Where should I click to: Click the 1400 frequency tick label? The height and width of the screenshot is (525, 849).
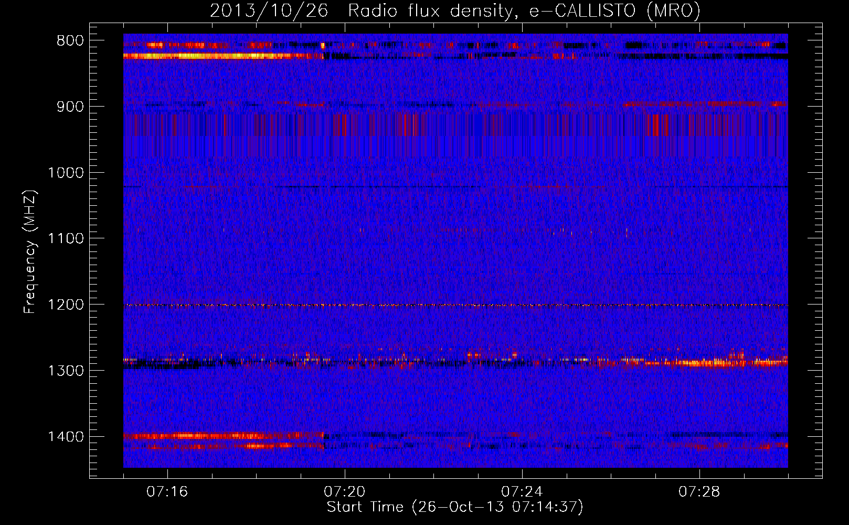(x=66, y=437)
